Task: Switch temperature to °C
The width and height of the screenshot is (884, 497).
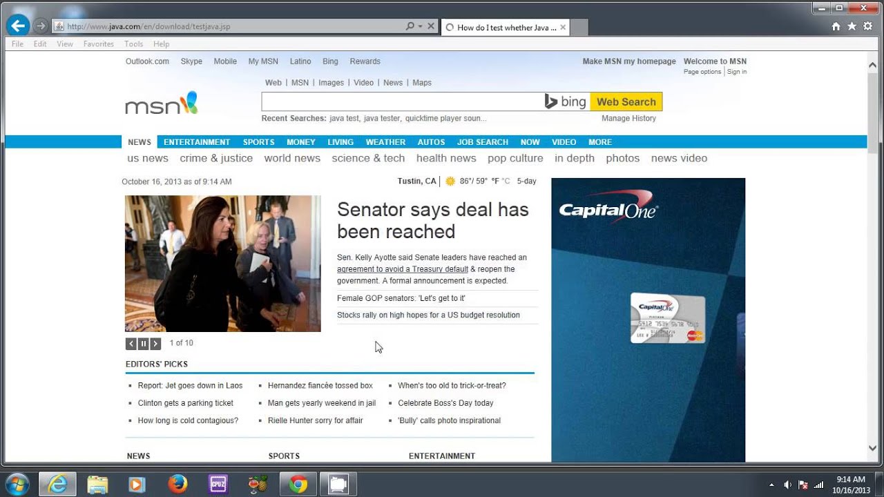Action: pos(506,182)
